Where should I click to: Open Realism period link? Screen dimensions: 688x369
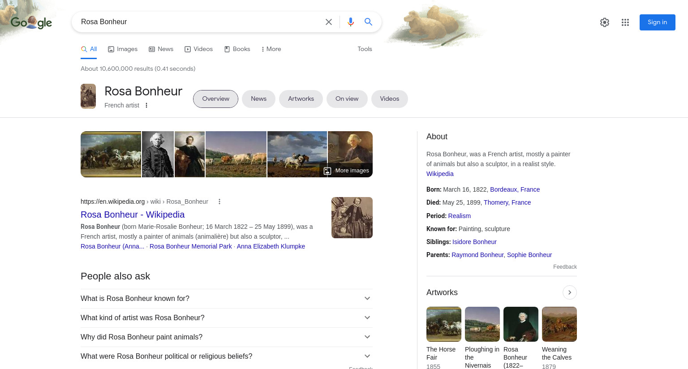[x=459, y=216]
